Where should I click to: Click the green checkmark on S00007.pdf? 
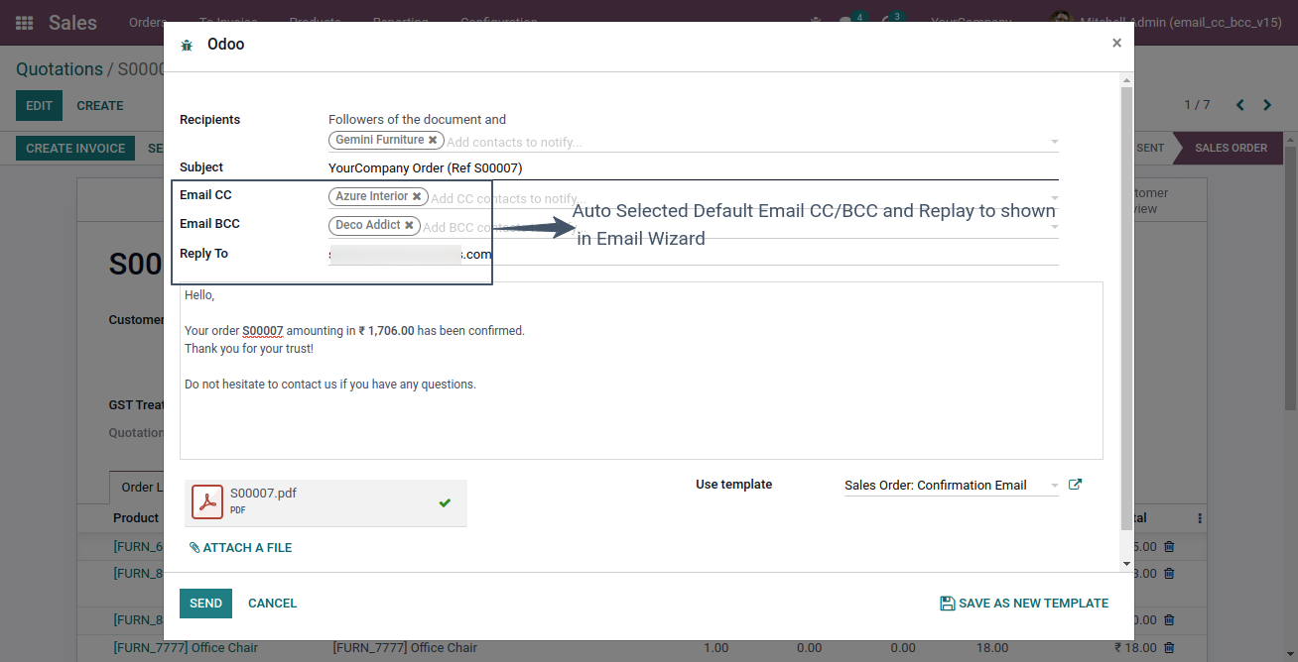[445, 503]
